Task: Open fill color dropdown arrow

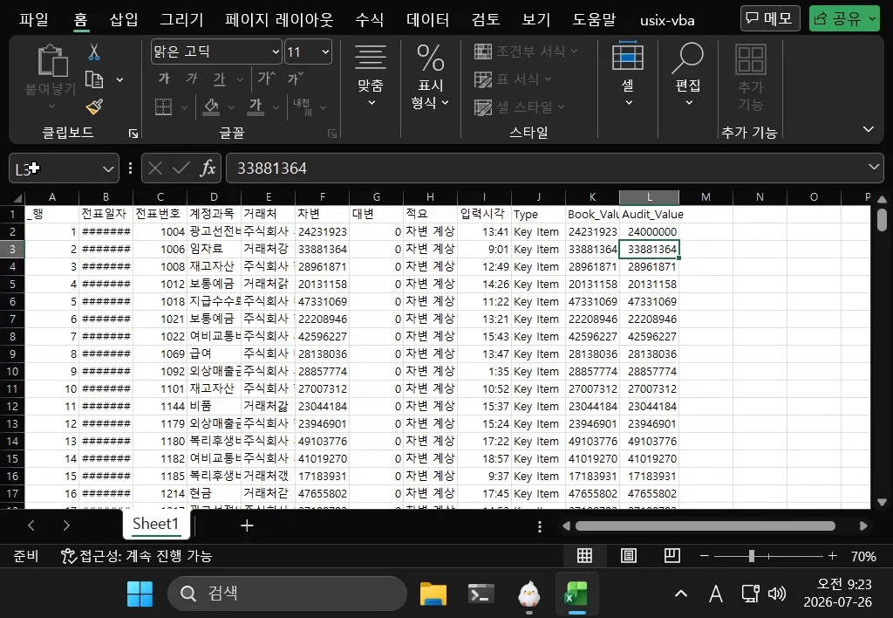Action: [x=231, y=107]
